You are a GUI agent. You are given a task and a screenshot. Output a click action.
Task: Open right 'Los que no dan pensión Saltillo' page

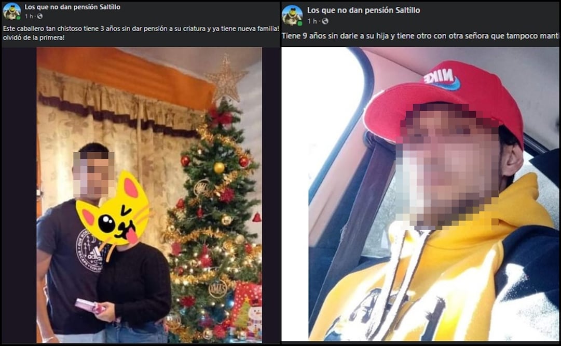(363, 10)
